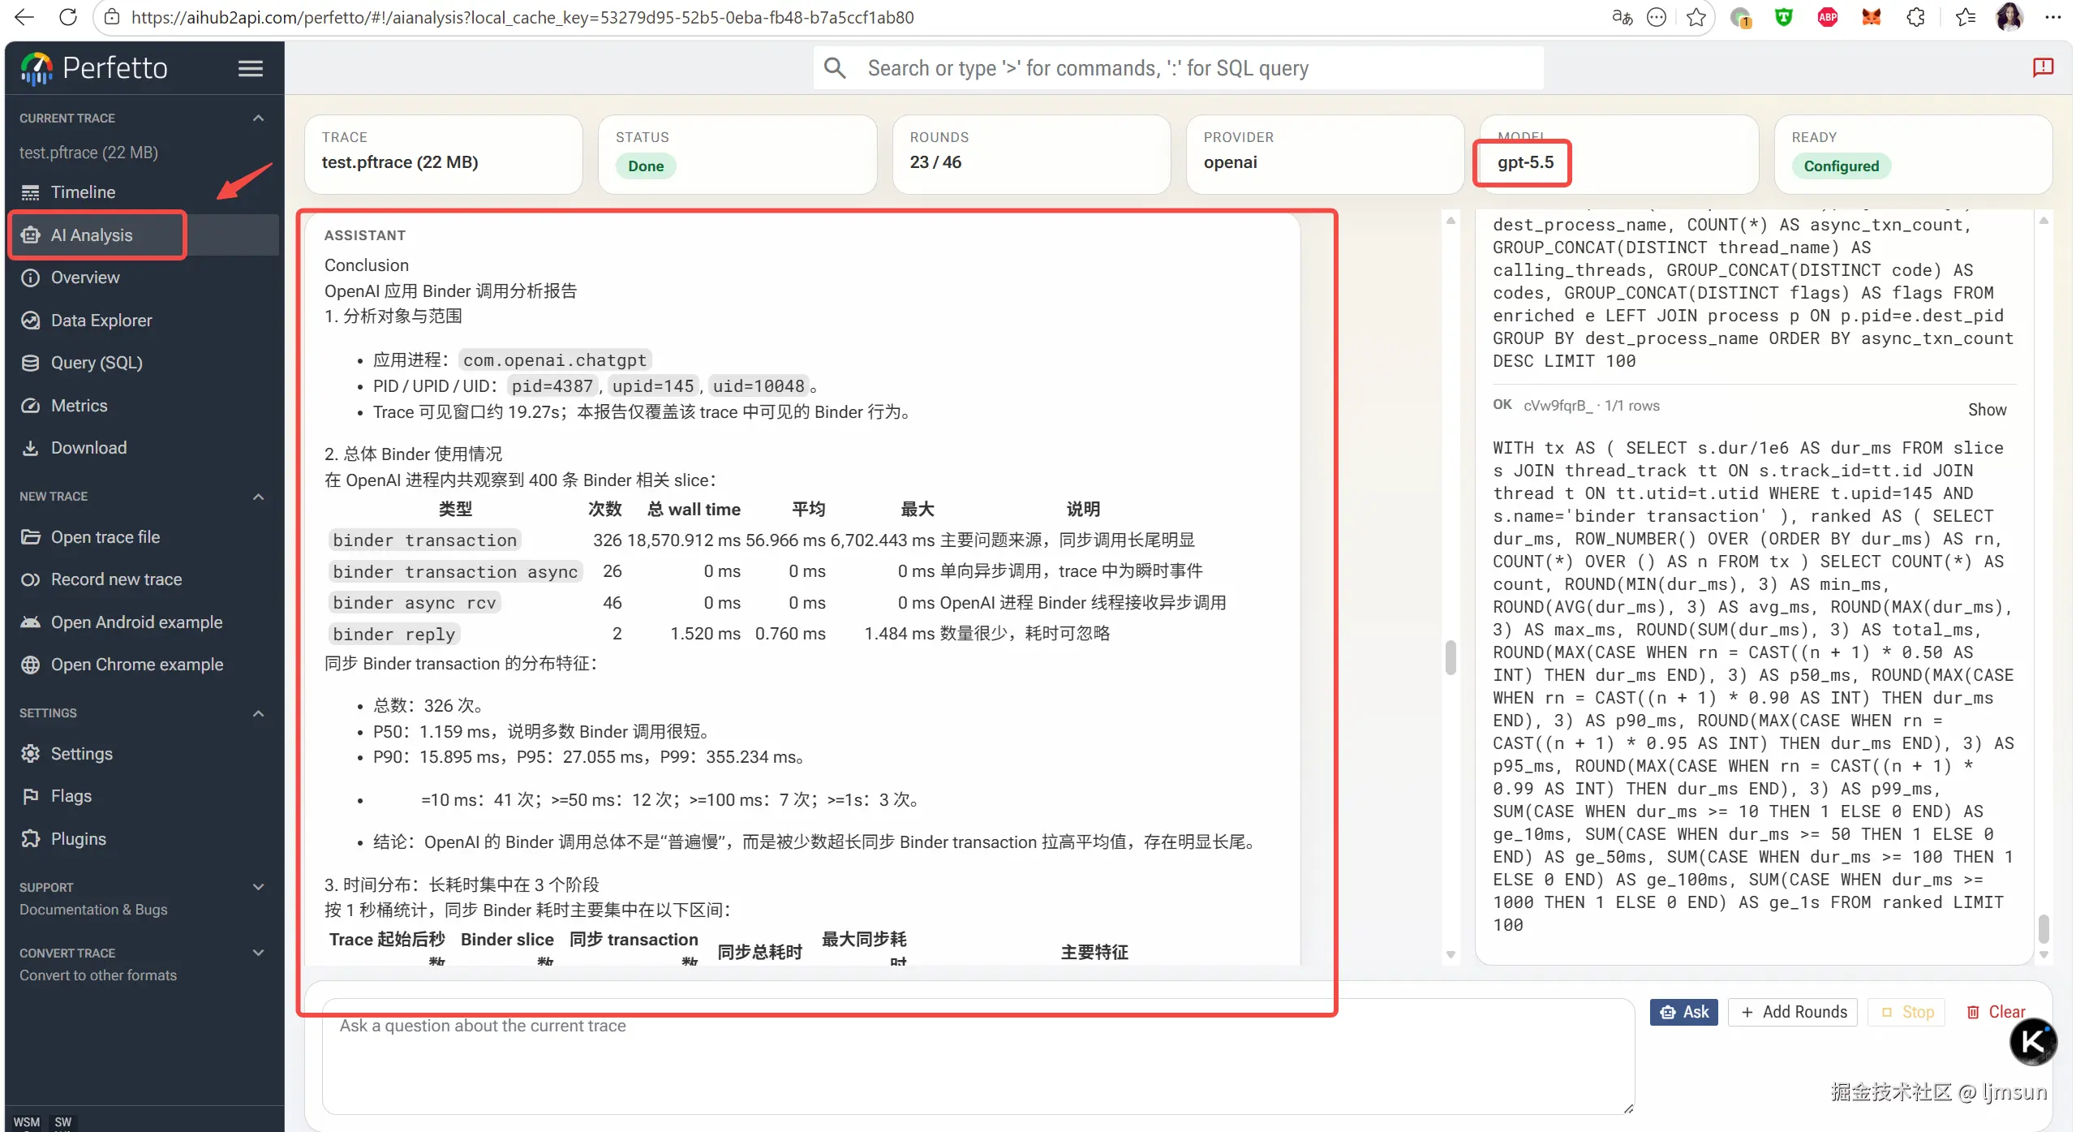Viewport: 2076px width, 1132px height.
Task: Click the Data Explorer icon
Action: [30, 321]
